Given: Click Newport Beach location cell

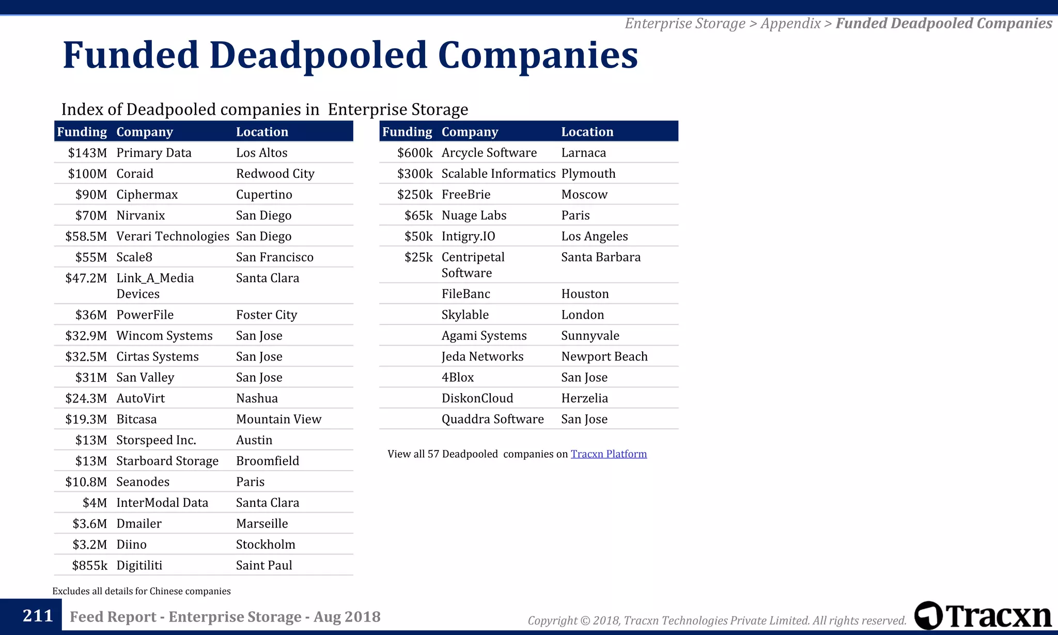Looking at the screenshot, I should 604,357.
